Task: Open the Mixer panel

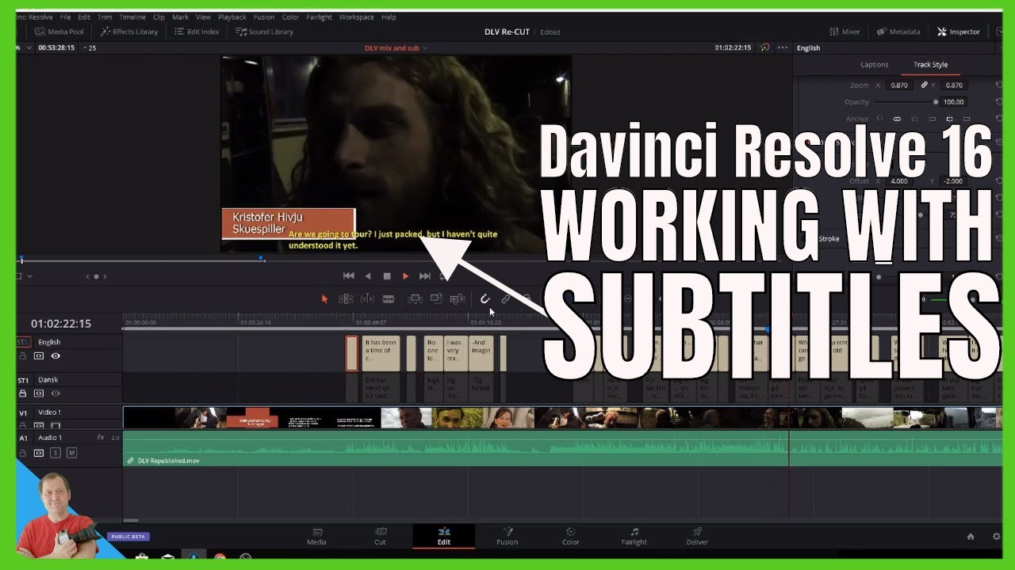Action: (845, 32)
